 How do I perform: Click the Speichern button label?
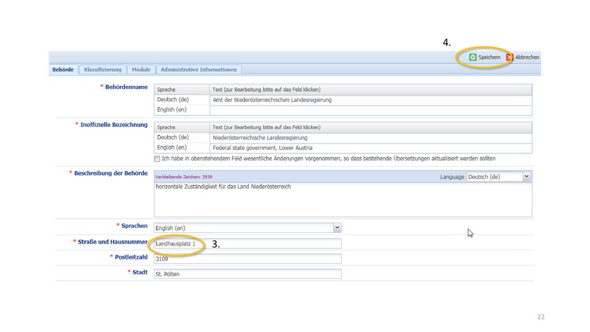pos(489,57)
